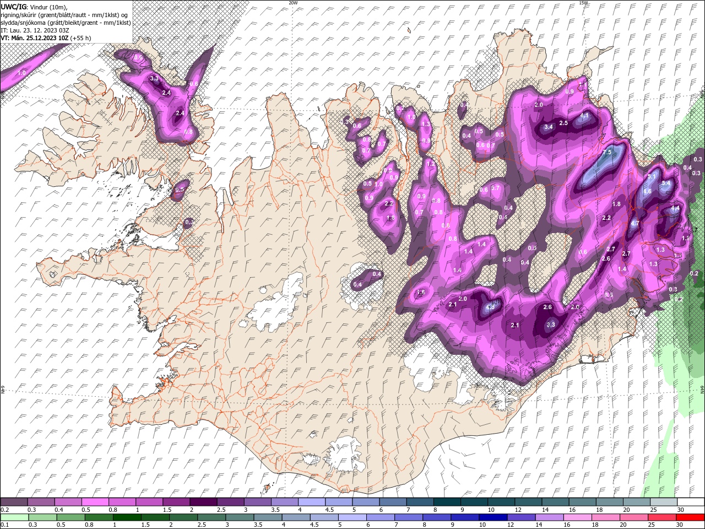
Task: Pick the pink rain swatch from 18 to 20
Action: tap(605, 517)
